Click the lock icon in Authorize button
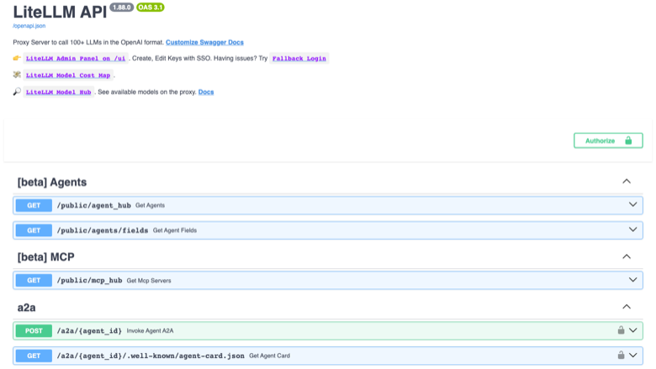Screen dimensions: 656x369 (x=628, y=140)
